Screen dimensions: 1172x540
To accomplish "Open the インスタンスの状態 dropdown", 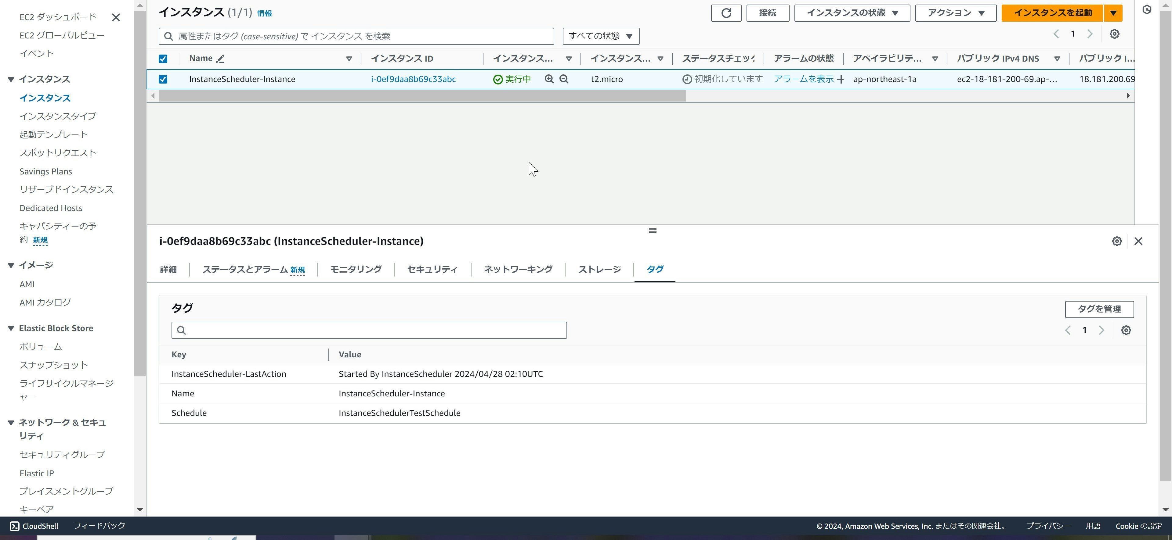I will pos(852,13).
